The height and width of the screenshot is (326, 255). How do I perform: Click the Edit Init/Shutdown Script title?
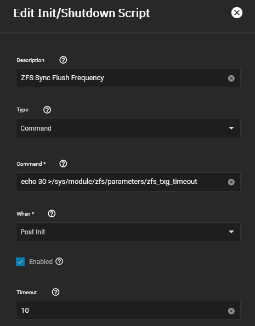click(82, 13)
